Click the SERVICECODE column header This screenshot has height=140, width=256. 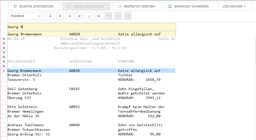pyautogui.click(x=81, y=62)
